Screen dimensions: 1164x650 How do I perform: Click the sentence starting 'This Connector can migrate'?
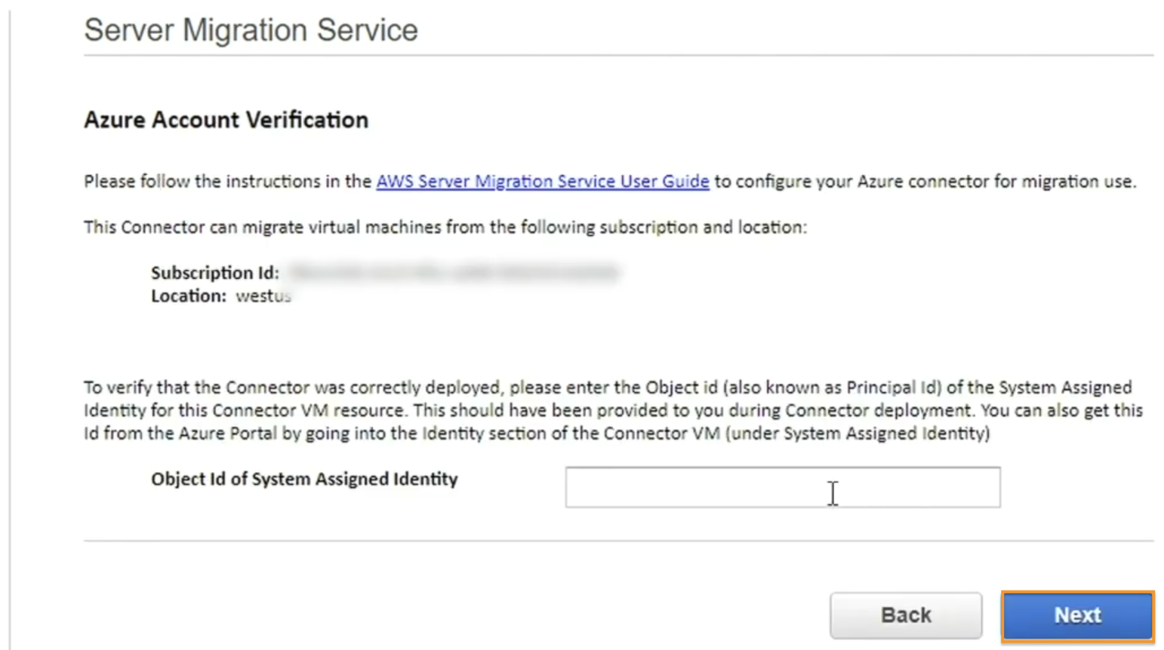[445, 228]
